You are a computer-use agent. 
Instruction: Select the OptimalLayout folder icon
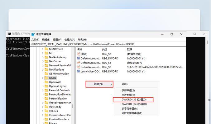pyautogui.click(x=46, y=86)
